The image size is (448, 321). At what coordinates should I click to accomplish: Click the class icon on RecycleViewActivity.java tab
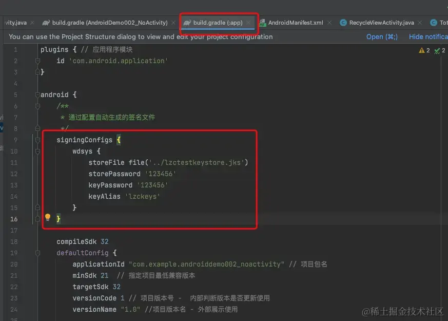(x=343, y=23)
